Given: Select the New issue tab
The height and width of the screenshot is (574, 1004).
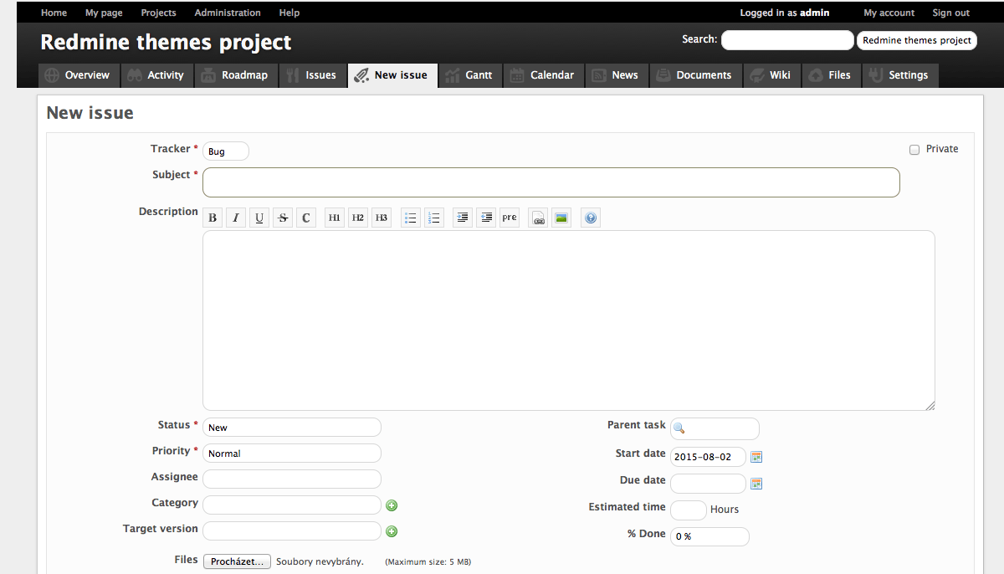Looking at the screenshot, I should [392, 75].
